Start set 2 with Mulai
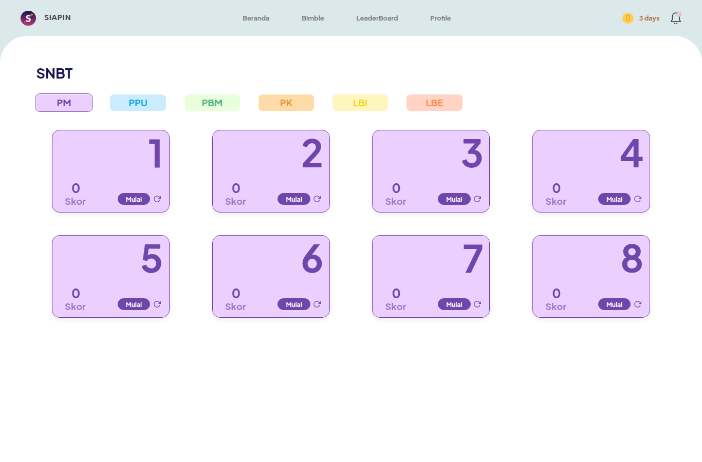This screenshot has height=462, width=702. point(294,199)
